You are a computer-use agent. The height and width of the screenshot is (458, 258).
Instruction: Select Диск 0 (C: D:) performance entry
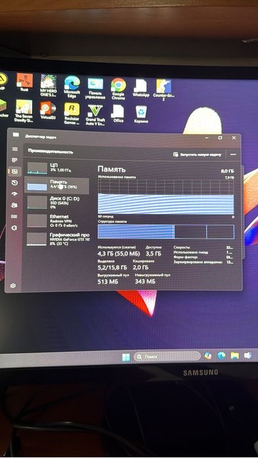pos(56,202)
